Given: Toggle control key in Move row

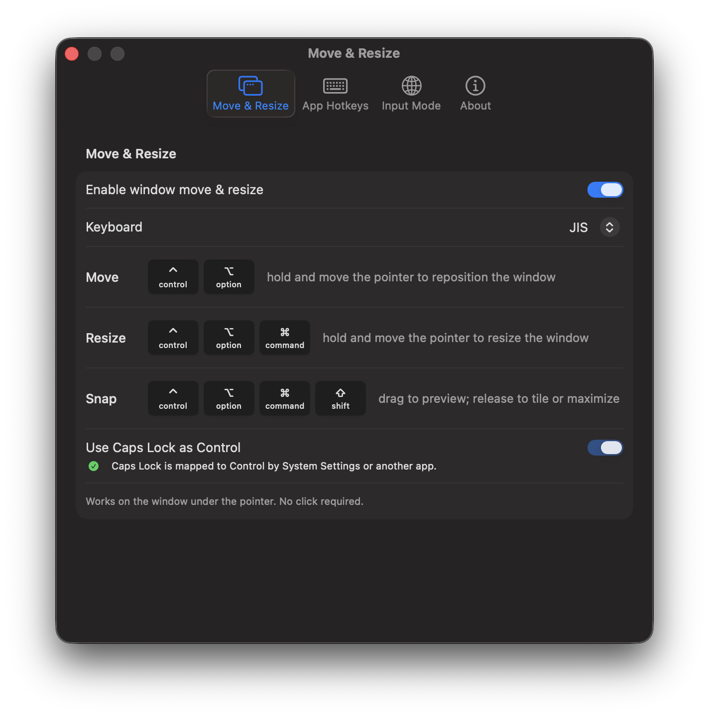Looking at the screenshot, I should coord(173,277).
